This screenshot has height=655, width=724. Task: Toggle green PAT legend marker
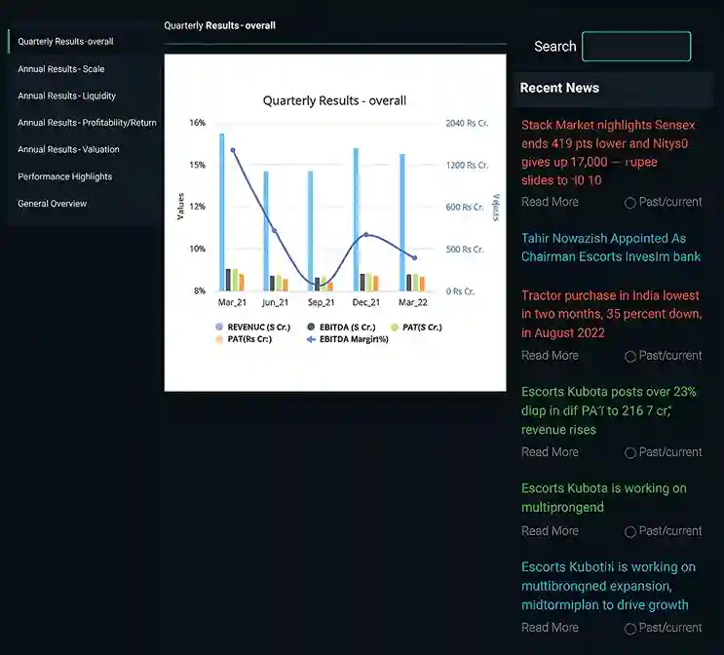coord(395,327)
